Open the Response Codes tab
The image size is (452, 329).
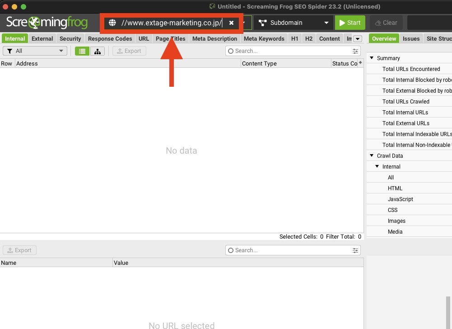[x=110, y=39]
